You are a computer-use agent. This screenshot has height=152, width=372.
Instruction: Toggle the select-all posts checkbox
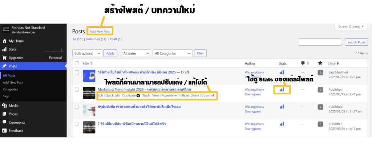click(x=77, y=63)
